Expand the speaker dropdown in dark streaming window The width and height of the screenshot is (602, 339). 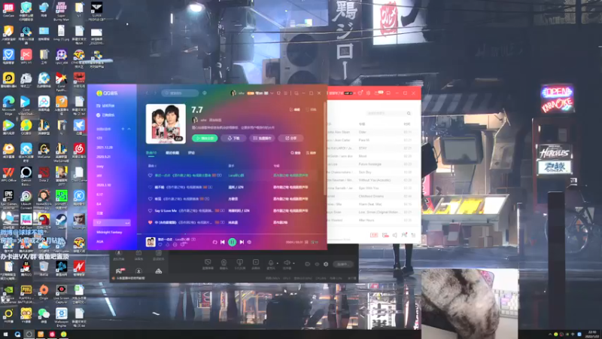pos(293,263)
